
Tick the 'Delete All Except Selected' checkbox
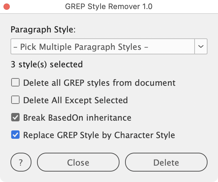[x=15, y=100]
